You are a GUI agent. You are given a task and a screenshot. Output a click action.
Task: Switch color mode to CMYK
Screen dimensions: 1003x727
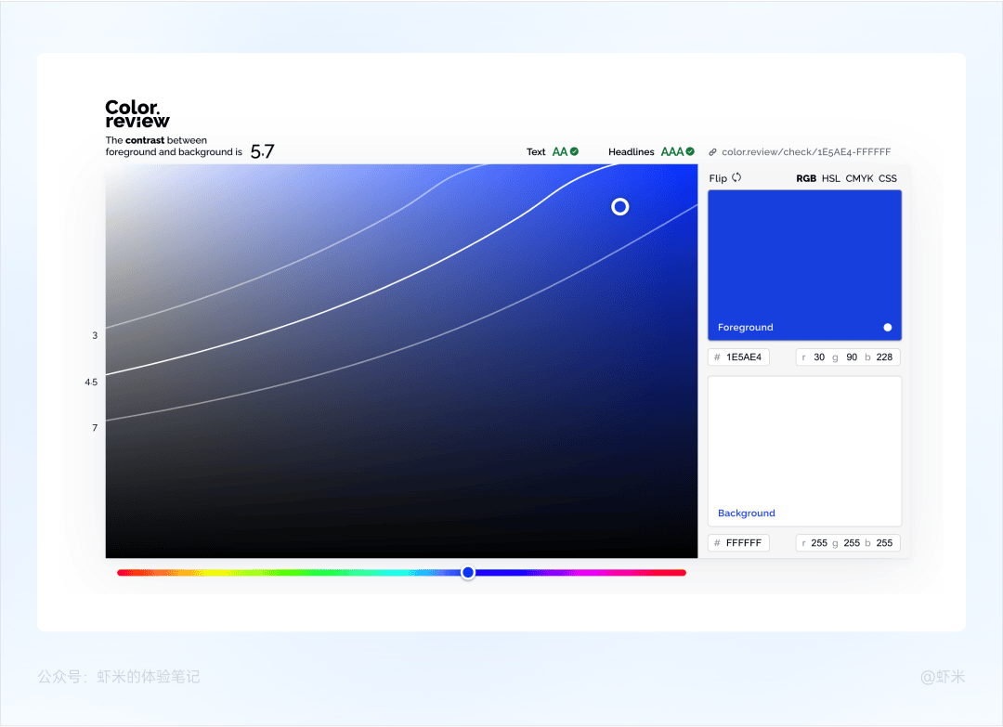coord(859,178)
